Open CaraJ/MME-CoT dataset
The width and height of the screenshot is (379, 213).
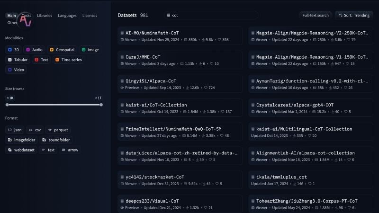[180, 60]
